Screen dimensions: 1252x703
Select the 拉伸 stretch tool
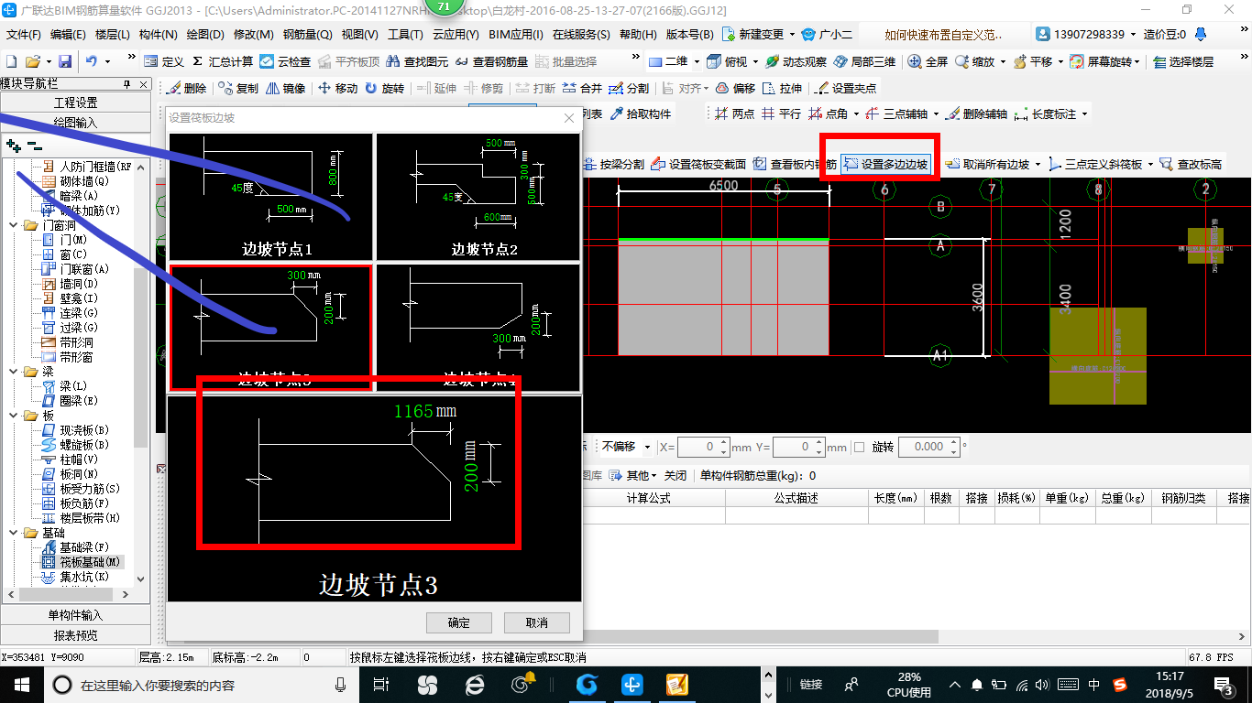(782, 89)
